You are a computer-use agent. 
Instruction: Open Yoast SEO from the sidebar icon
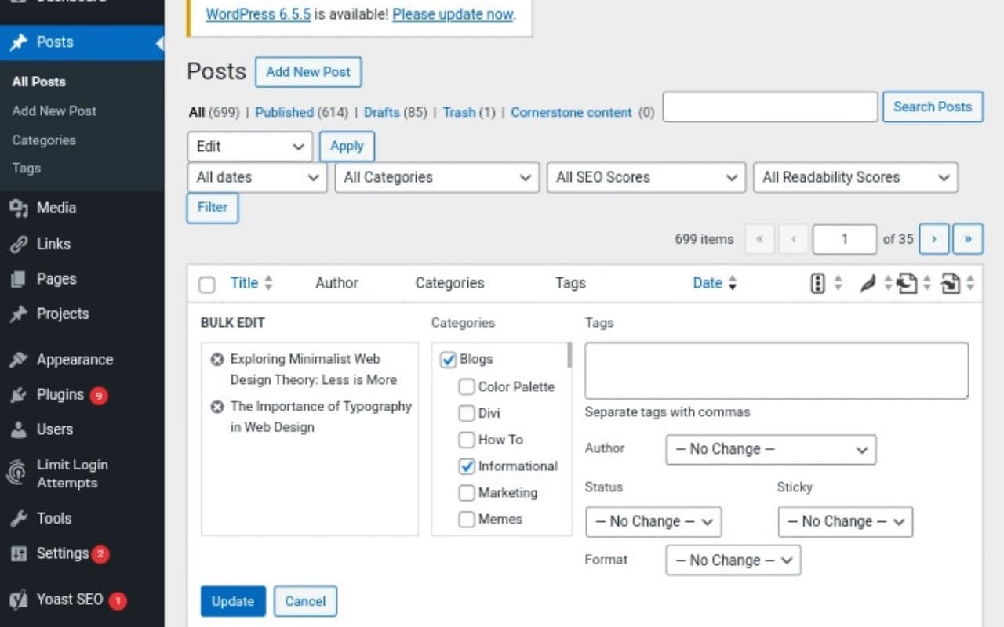pyautogui.click(x=20, y=599)
